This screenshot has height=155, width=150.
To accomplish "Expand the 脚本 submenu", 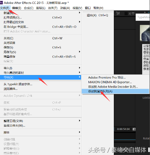I will (41, 132).
